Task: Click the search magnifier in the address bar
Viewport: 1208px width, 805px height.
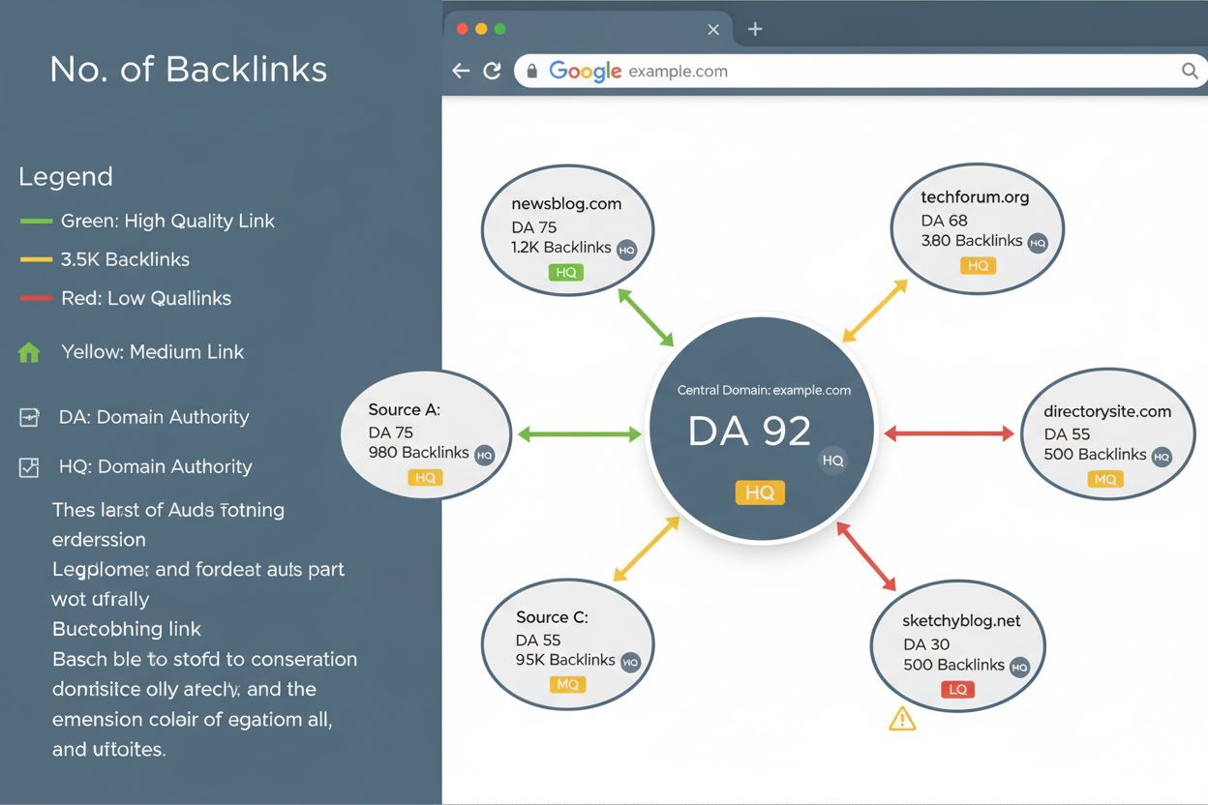Action: (1190, 71)
